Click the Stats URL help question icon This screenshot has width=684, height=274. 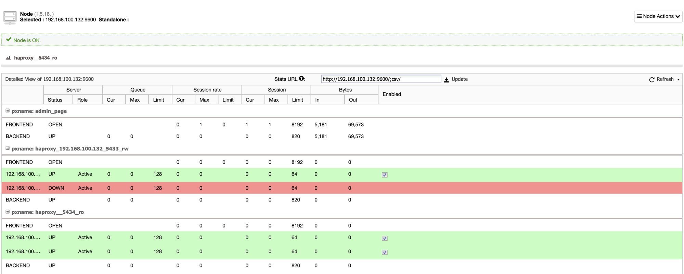click(301, 79)
